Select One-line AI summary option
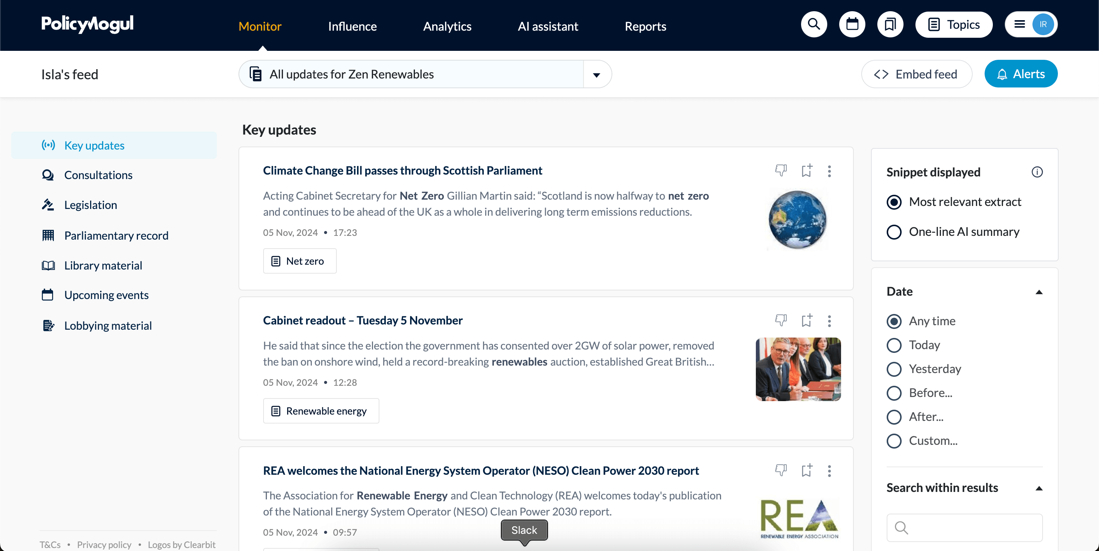This screenshot has width=1099, height=551. click(894, 232)
